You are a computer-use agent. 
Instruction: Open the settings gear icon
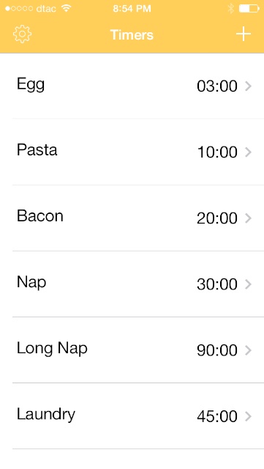[x=23, y=34]
